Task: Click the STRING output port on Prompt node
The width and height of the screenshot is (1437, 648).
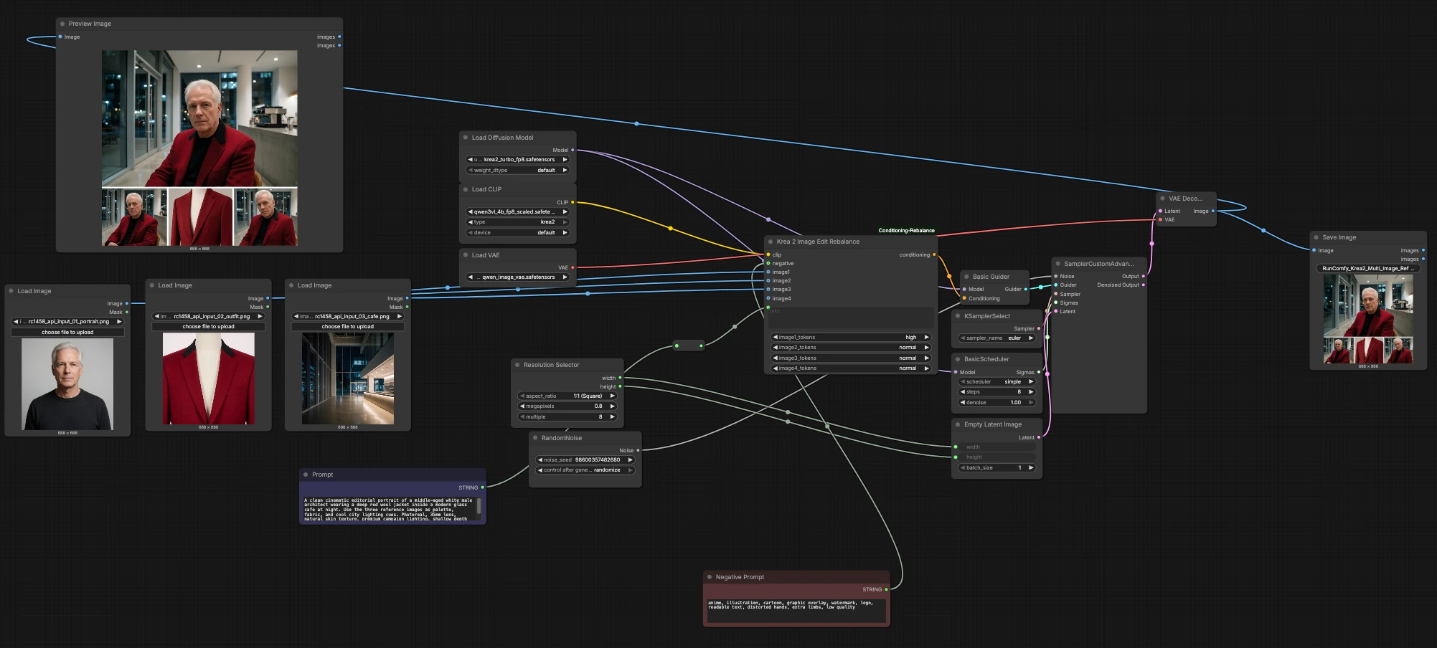Action: coord(482,487)
